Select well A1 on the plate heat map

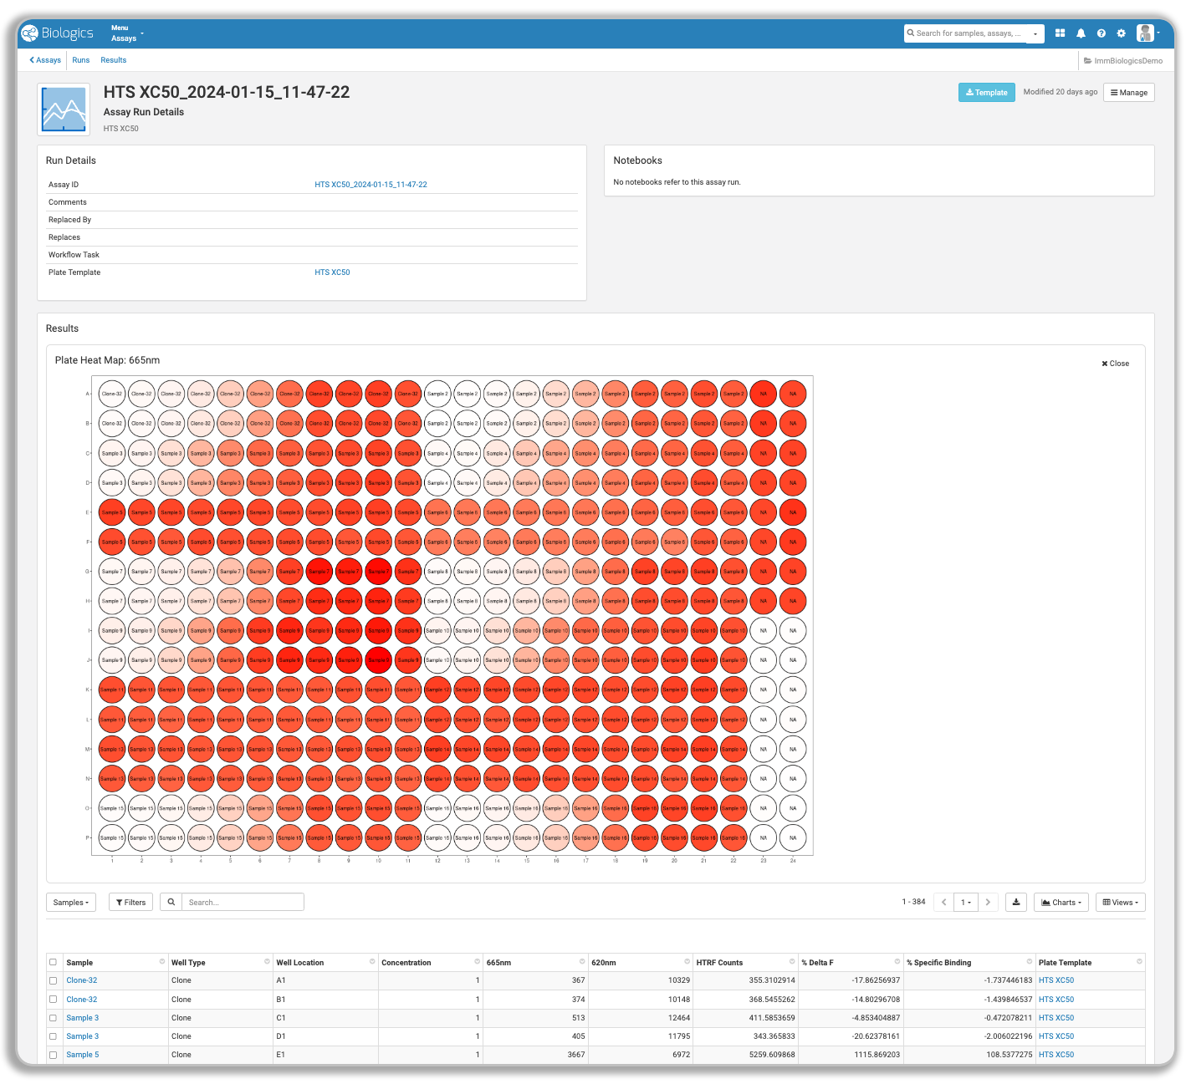tap(111, 394)
